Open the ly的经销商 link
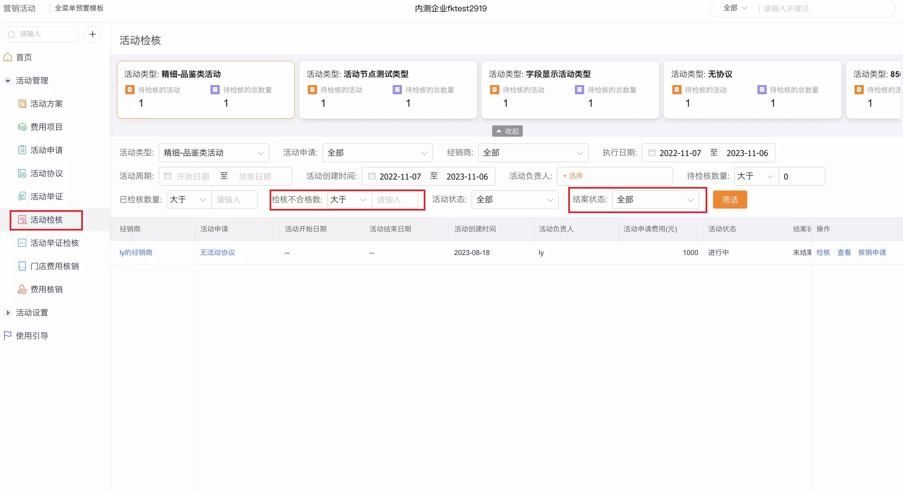The width and height of the screenshot is (903, 490). pos(136,252)
